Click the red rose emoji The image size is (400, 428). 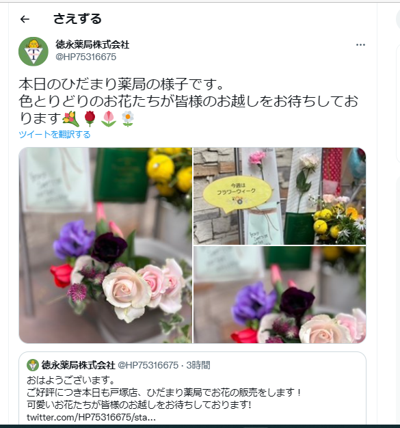pyautogui.click(x=90, y=119)
